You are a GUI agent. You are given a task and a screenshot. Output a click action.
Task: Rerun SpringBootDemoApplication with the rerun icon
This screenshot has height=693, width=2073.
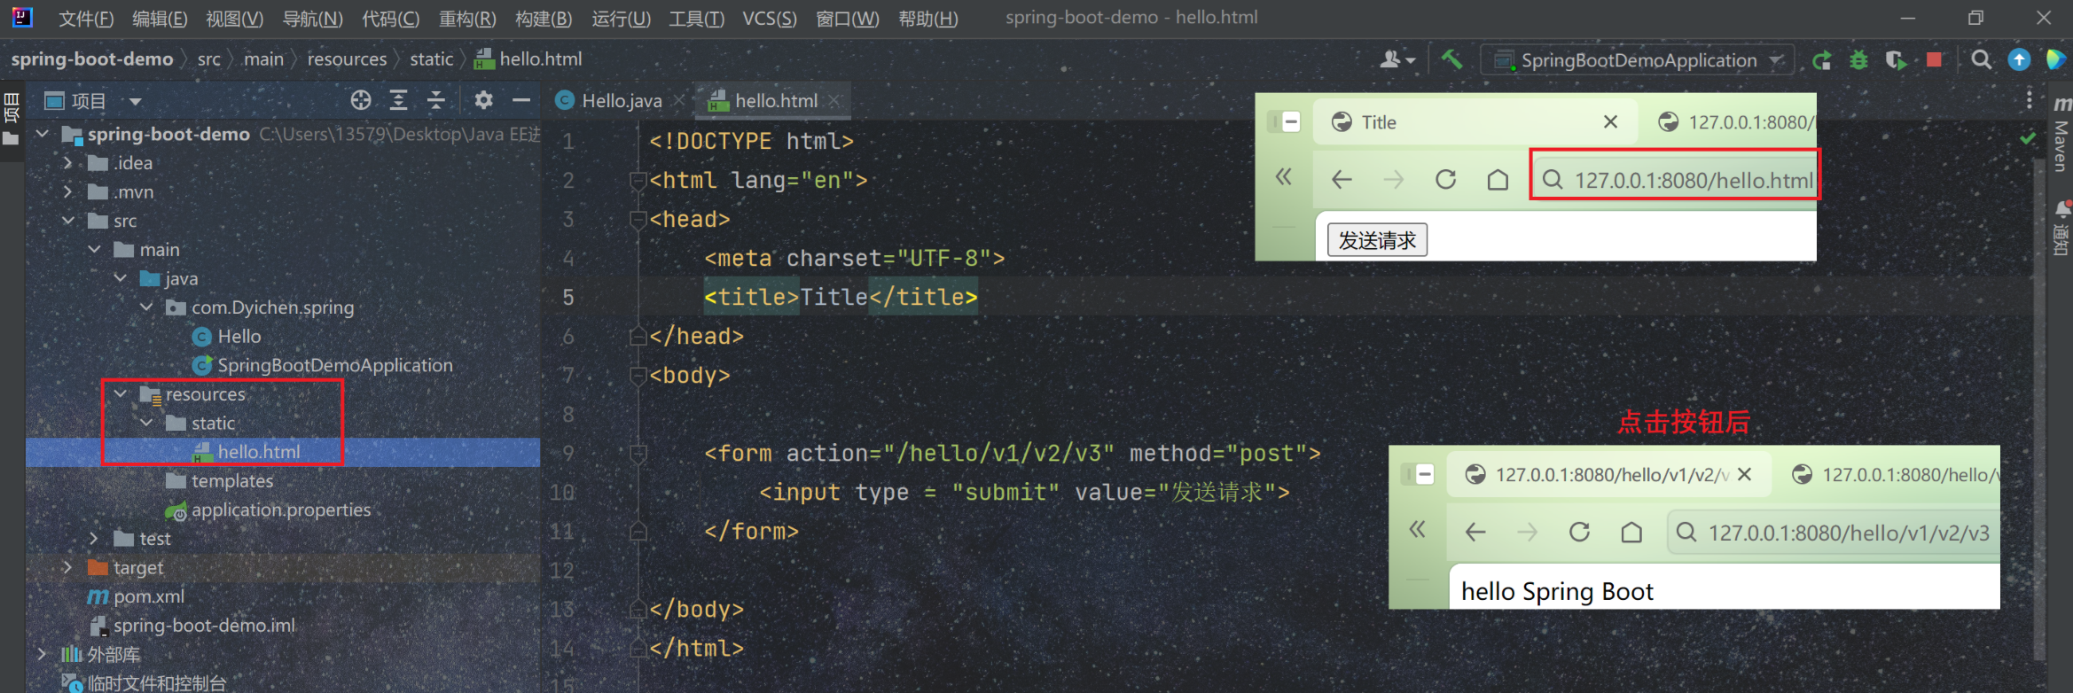(x=1822, y=60)
